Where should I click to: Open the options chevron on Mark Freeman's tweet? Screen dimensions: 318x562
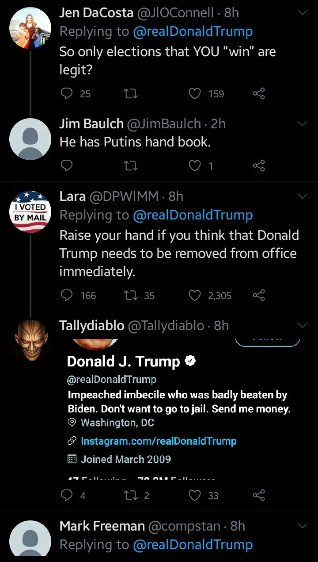tap(303, 526)
